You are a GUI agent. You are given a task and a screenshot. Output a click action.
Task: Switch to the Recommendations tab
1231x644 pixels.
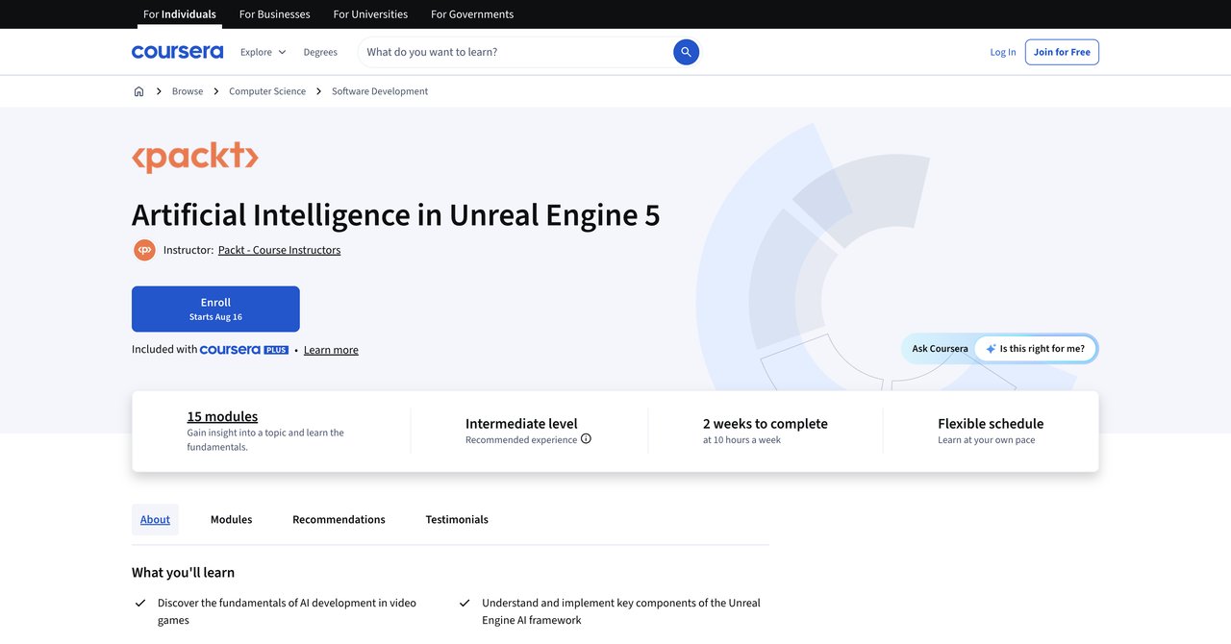tap(339, 519)
